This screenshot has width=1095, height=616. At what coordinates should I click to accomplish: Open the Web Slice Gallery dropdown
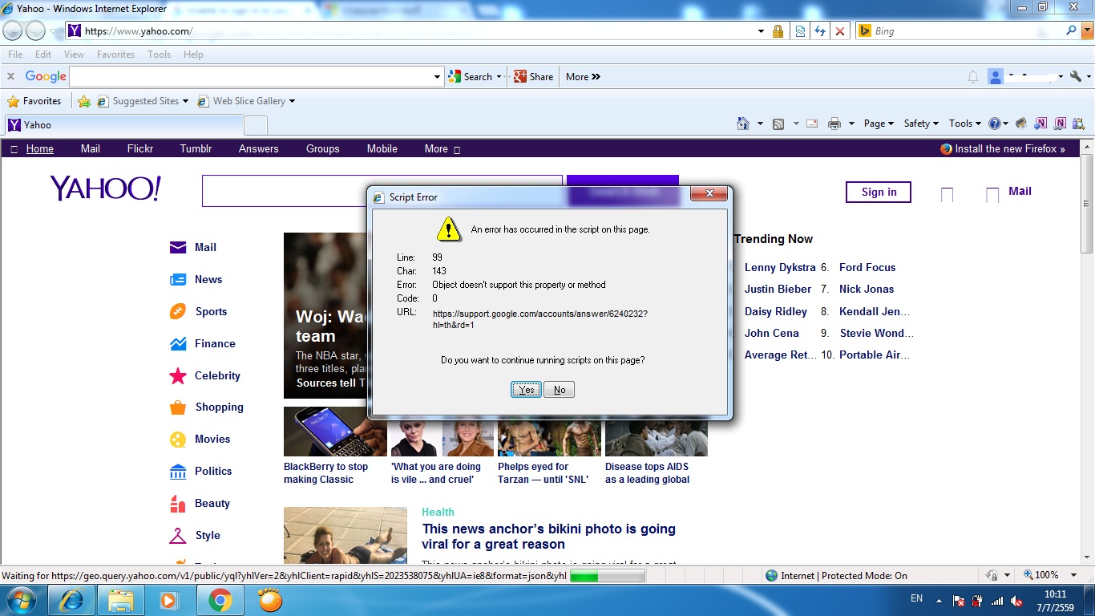292,101
